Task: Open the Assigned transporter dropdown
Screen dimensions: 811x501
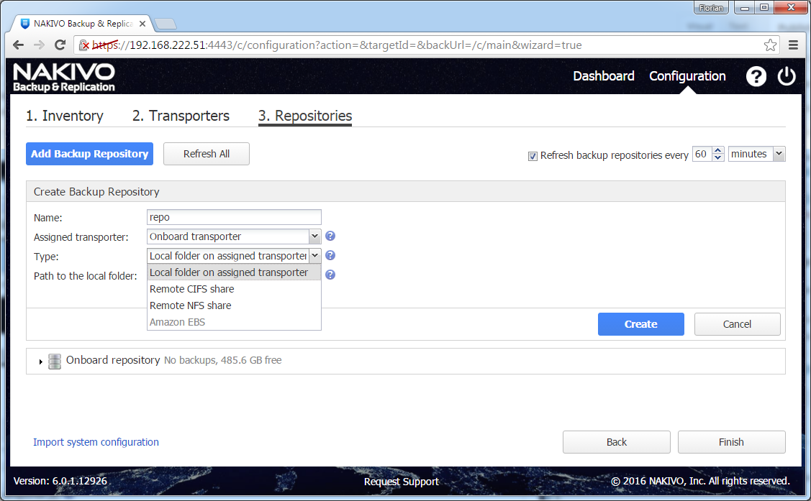Action: point(314,236)
